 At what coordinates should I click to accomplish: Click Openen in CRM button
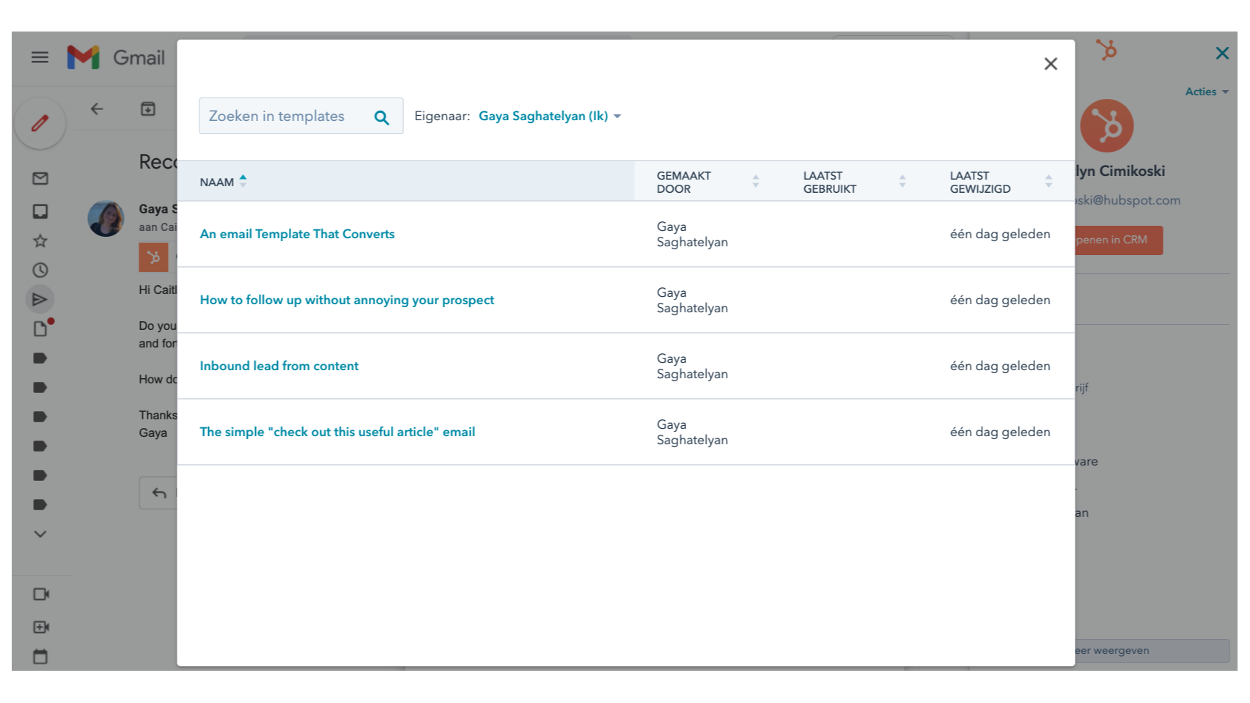(1119, 240)
